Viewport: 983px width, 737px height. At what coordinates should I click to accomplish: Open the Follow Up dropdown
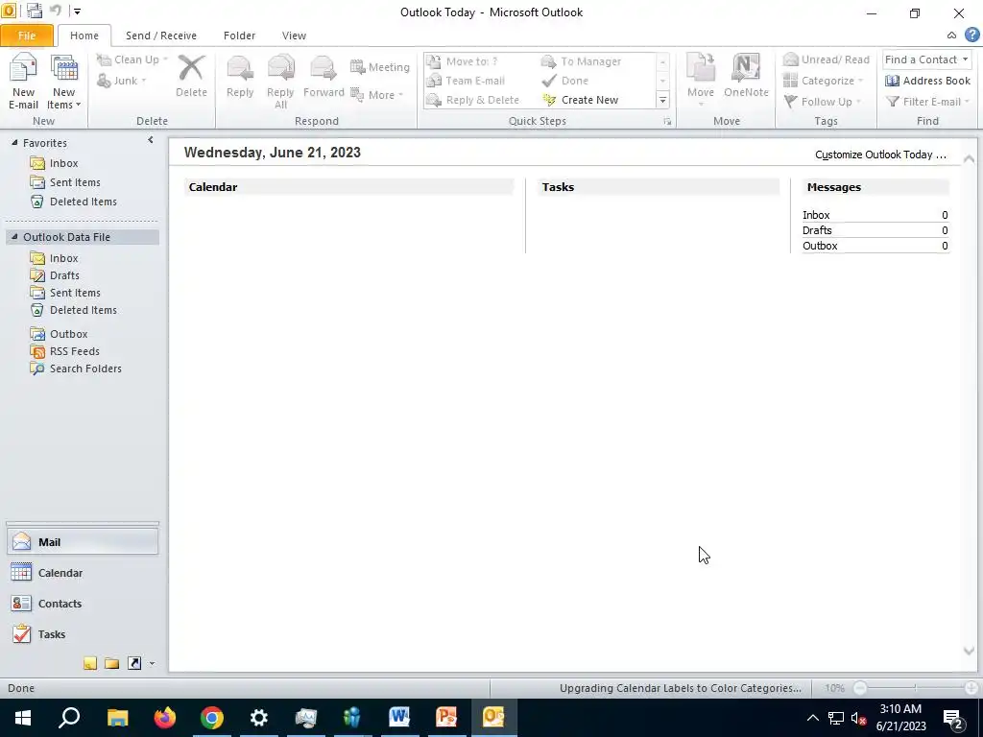pos(823,102)
